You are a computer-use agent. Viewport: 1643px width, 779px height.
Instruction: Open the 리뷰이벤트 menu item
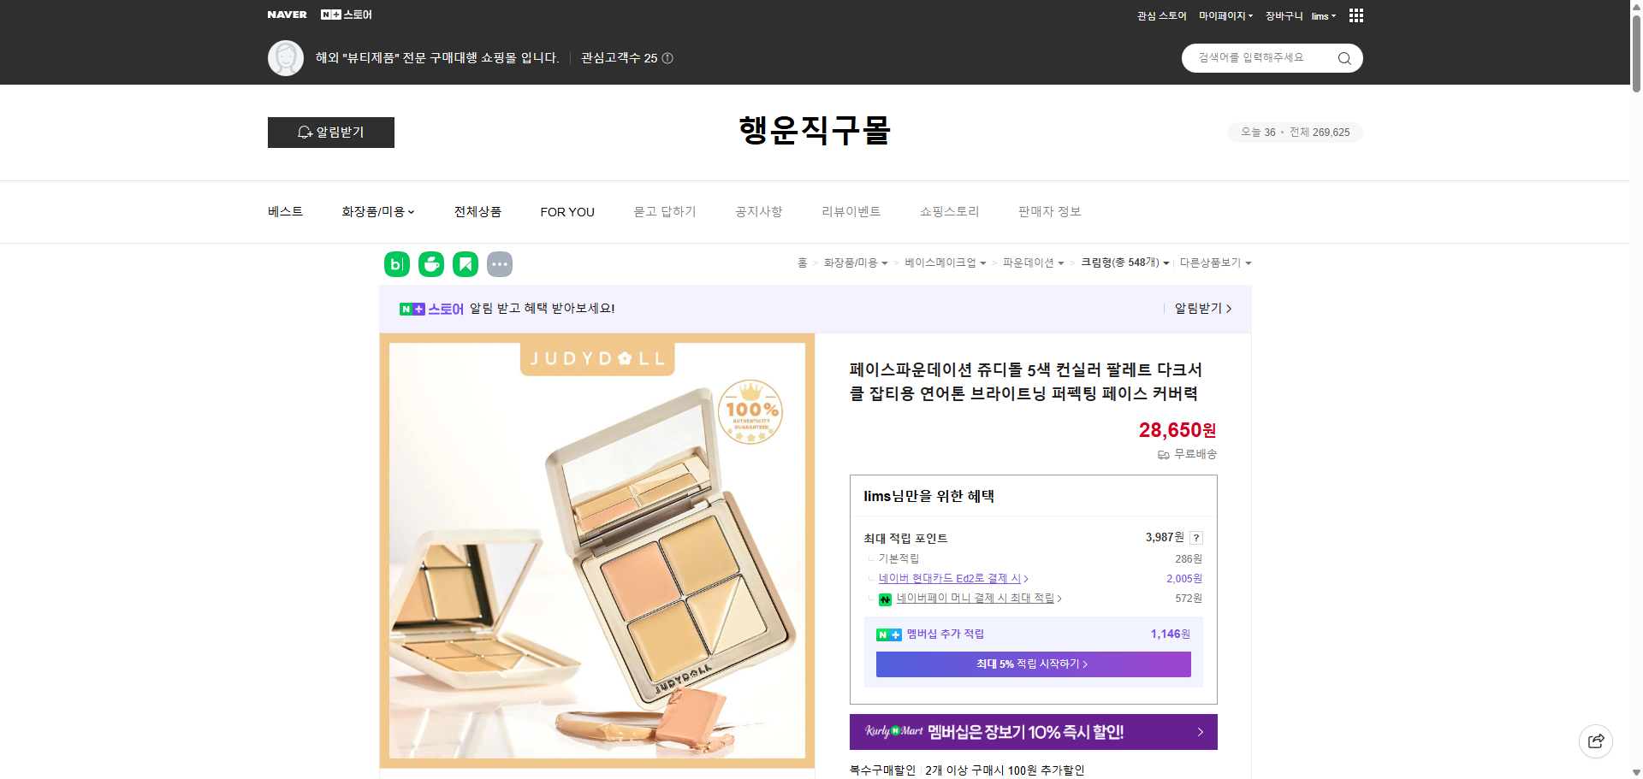[851, 211]
